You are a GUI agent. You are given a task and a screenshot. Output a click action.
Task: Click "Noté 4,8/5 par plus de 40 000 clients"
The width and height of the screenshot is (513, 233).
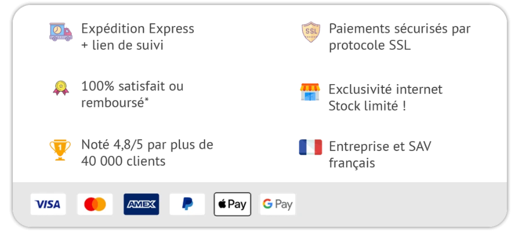[147, 153]
